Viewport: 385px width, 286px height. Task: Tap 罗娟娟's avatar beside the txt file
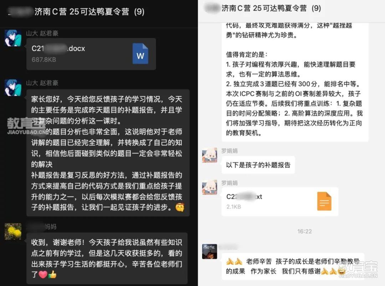[210, 187]
